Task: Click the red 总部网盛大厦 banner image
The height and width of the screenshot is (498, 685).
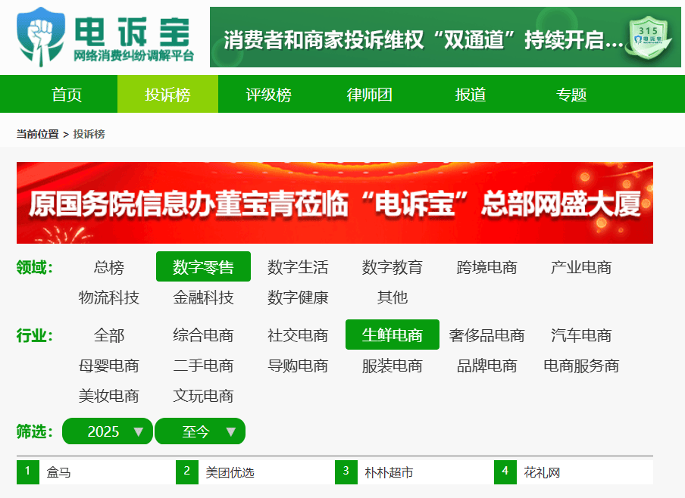Action: coord(334,203)
